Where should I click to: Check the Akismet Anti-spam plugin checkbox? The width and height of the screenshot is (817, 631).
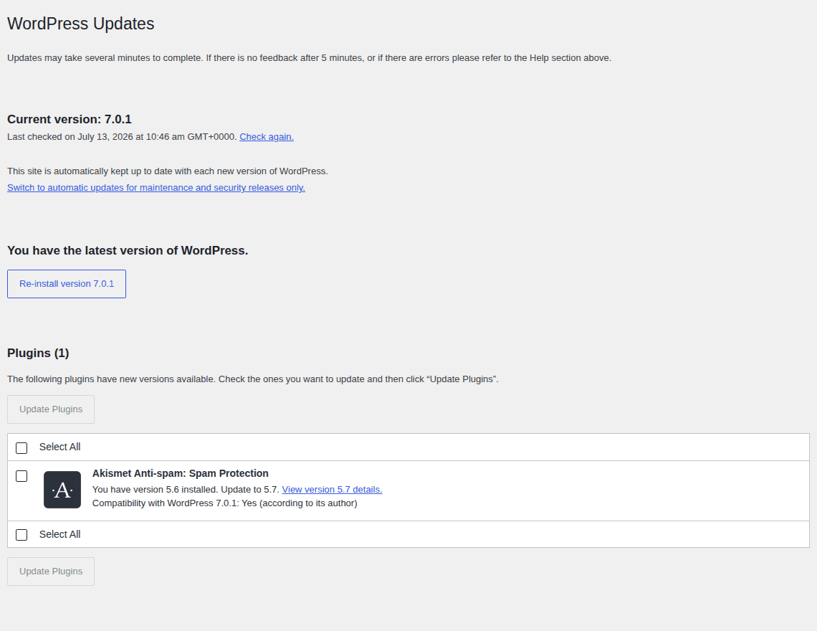pyautogui.click(x=21, y=476)
